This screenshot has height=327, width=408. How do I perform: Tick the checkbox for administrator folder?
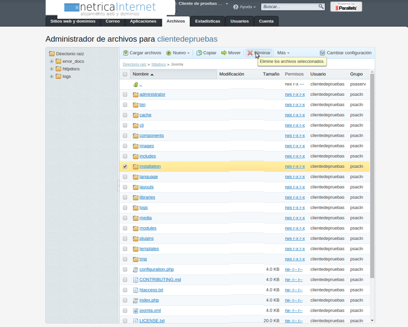point(125,95)
